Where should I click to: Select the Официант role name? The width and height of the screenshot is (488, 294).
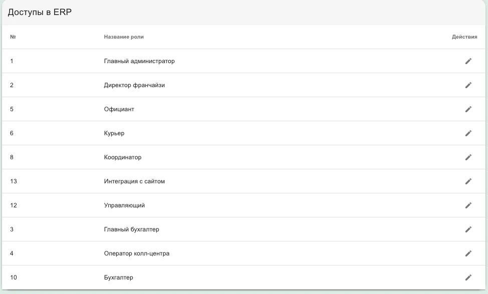pos(119,109)
